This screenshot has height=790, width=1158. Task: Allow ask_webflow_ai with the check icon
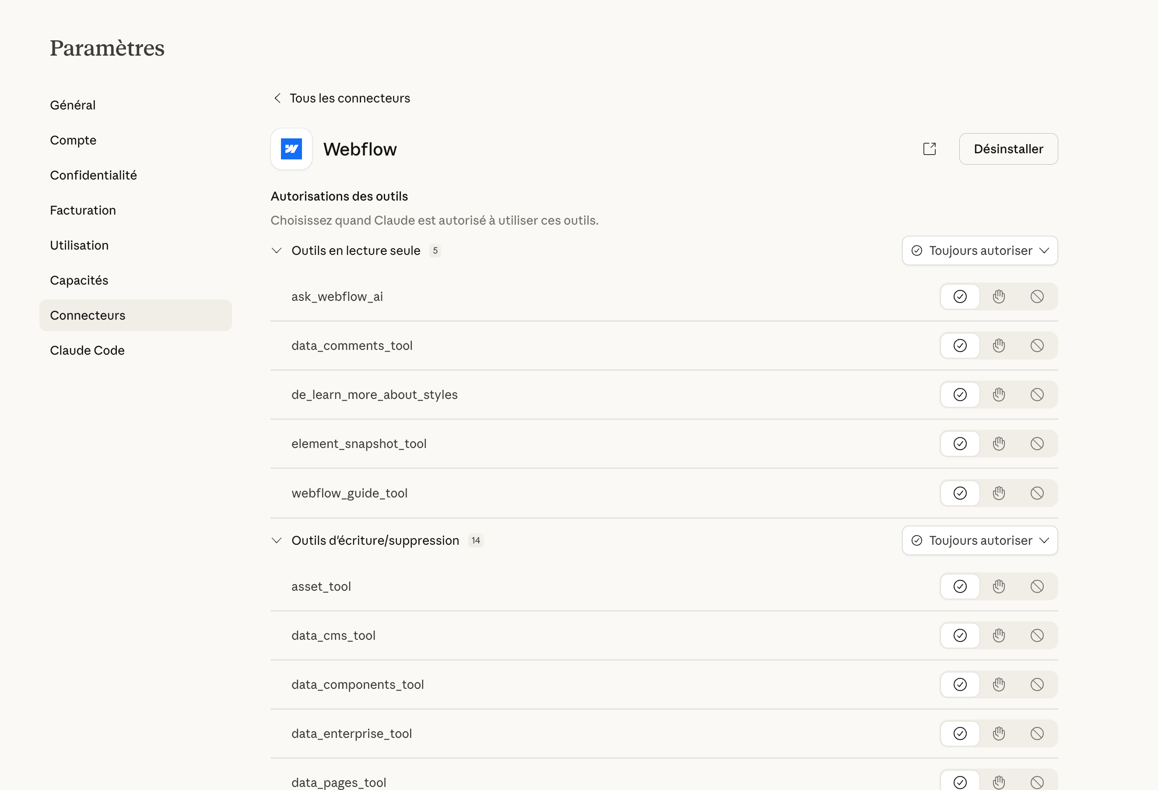click(960, 296)
